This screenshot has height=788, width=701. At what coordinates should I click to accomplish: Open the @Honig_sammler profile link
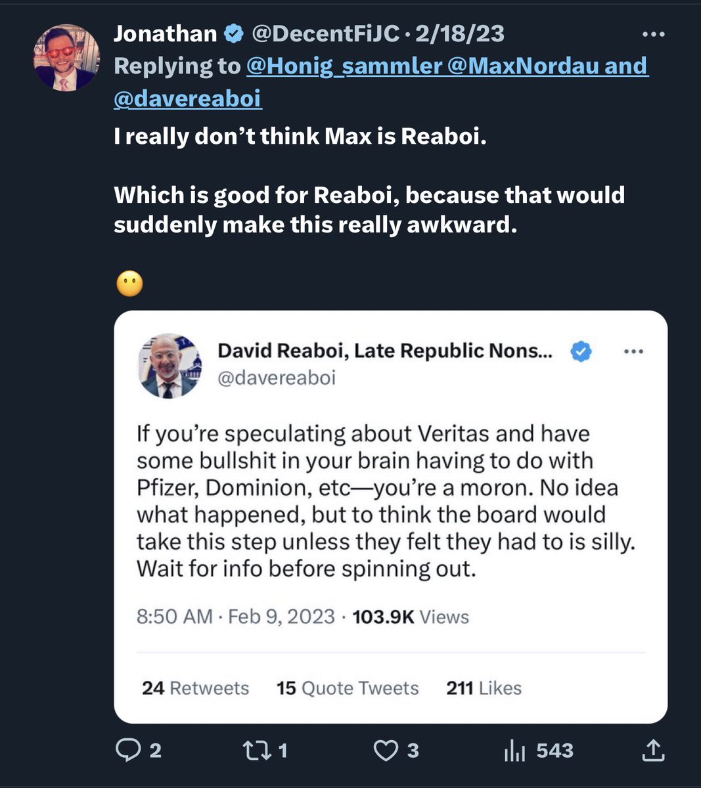(x=344, y=66)
